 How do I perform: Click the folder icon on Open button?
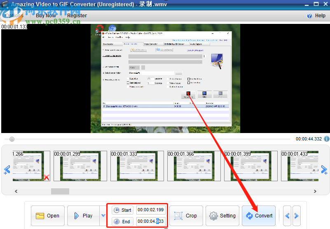click(40, 216)
